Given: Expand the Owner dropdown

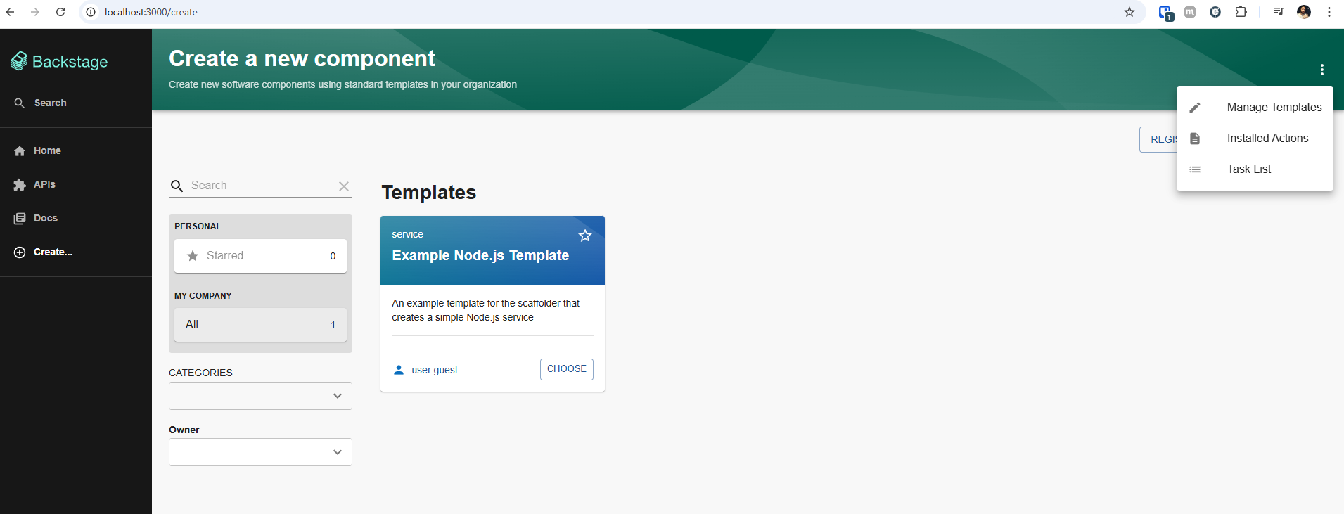Looking at the screenshot, I should pos(260,452).
